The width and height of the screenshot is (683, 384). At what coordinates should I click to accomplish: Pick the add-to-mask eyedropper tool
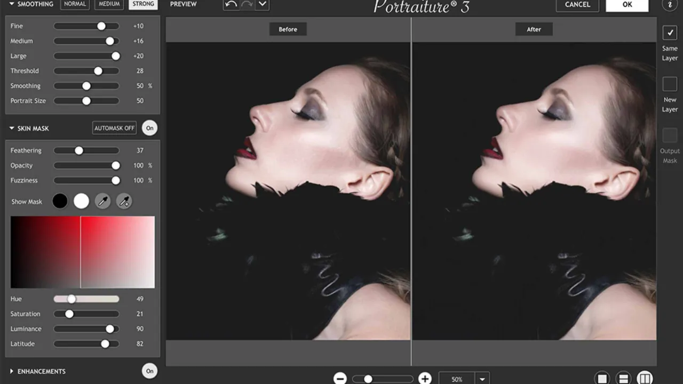(x=124, y=201)
